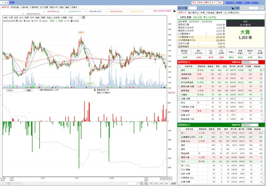266x186 pixels.
Task: Toggle the lock icon beside 日期
Action: coord(233,8)
